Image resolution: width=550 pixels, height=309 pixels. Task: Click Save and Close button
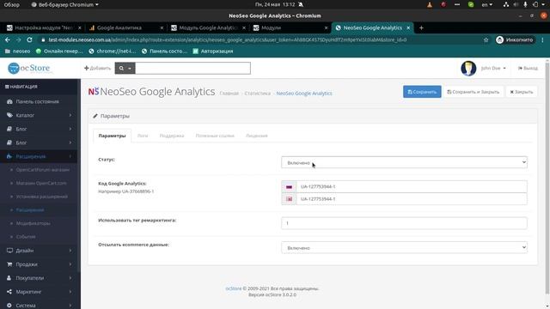tap(473, 92)
